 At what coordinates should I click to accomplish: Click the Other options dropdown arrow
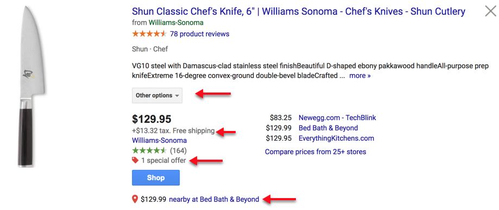tap(177, 96)
